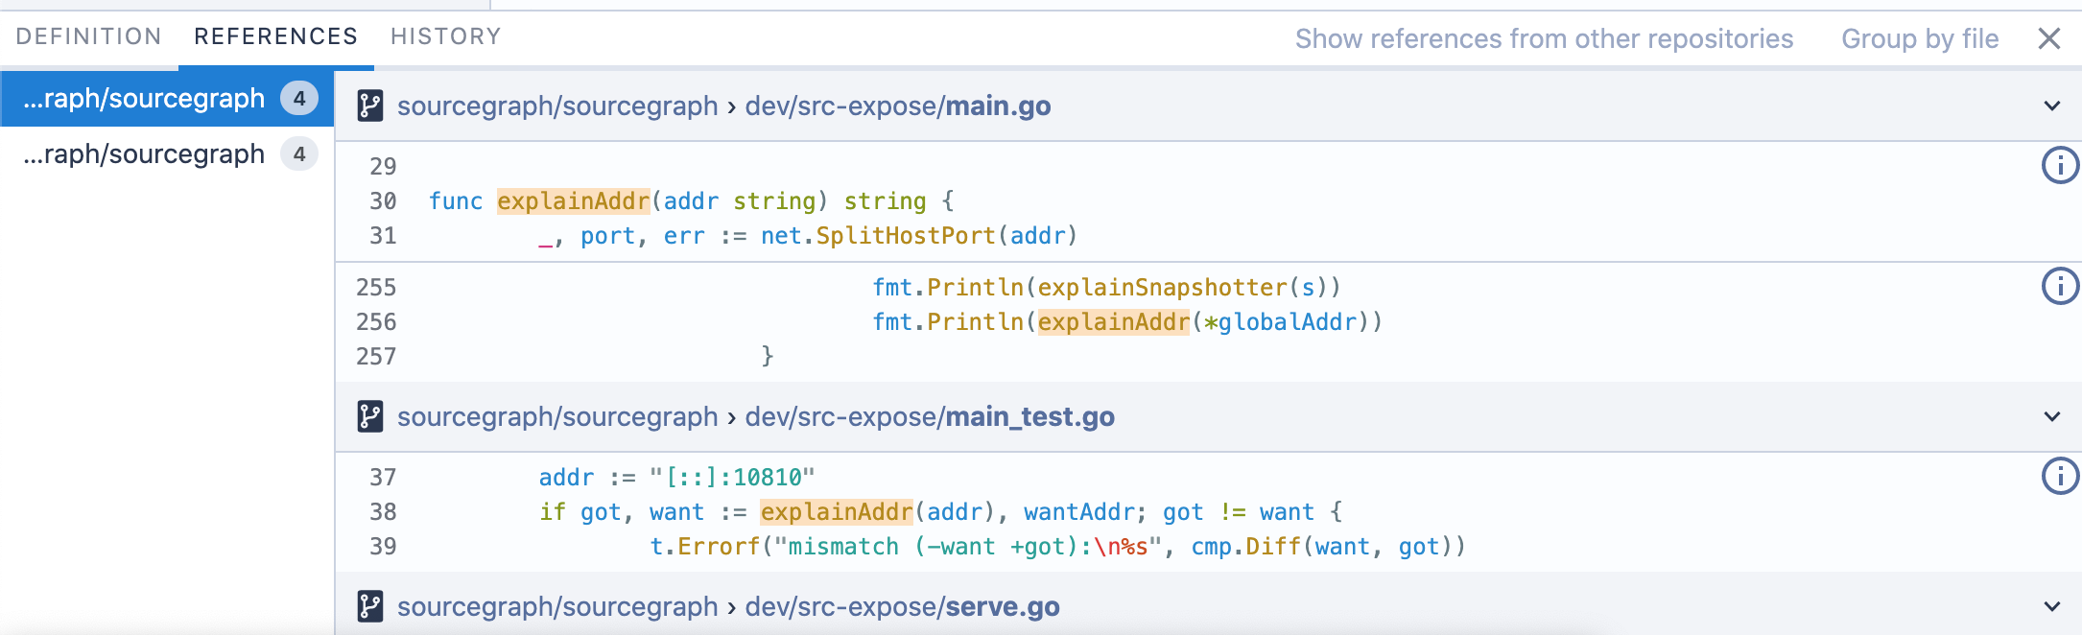Viewport: 2082px width, 635px height.
Task: Click line number 38
Action: [x=383, y=512]
